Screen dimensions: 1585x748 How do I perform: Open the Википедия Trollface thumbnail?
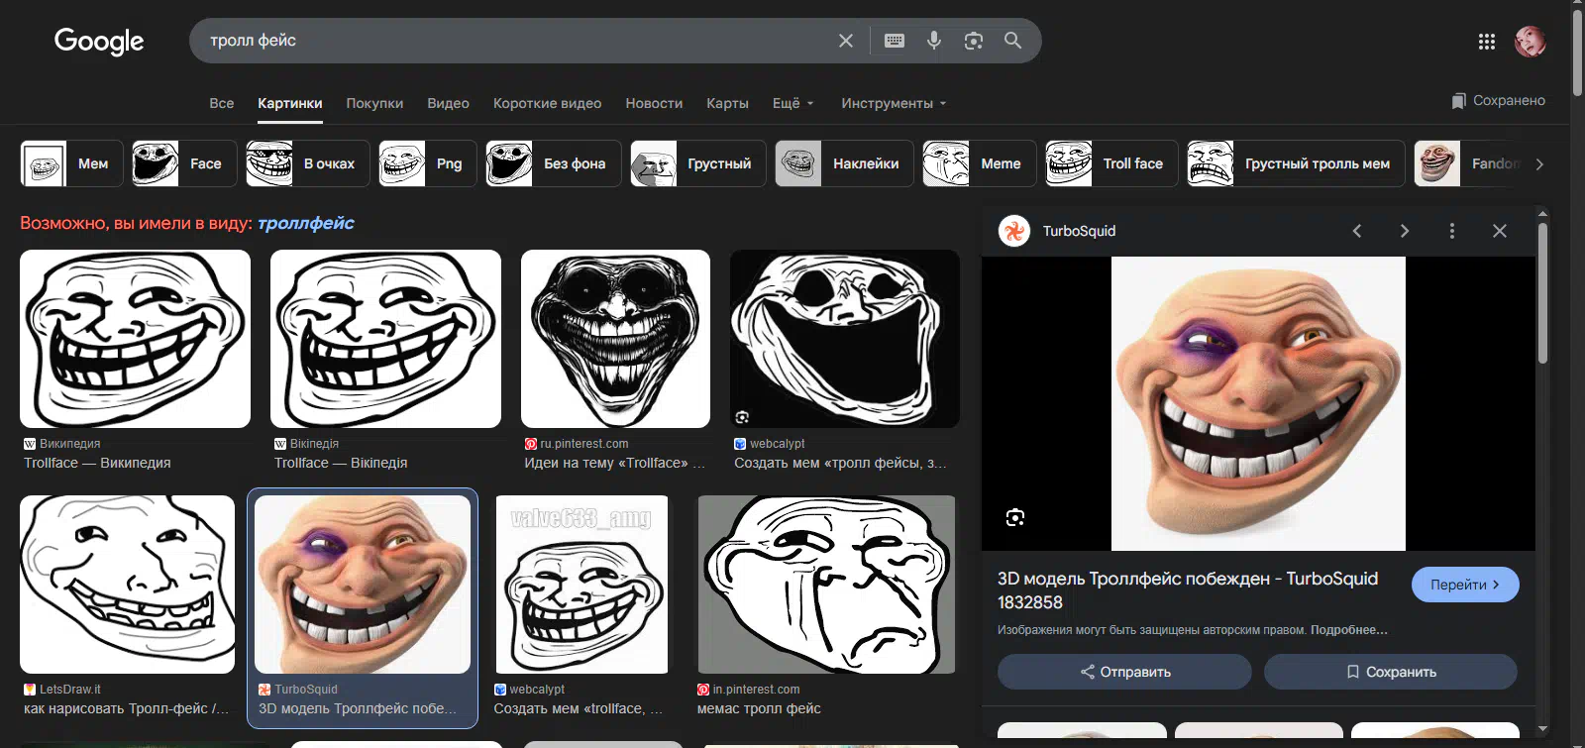[135, 339]
